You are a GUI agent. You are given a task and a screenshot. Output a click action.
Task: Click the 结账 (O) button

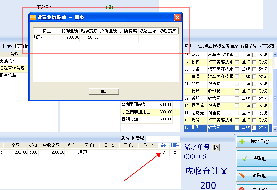257,159
